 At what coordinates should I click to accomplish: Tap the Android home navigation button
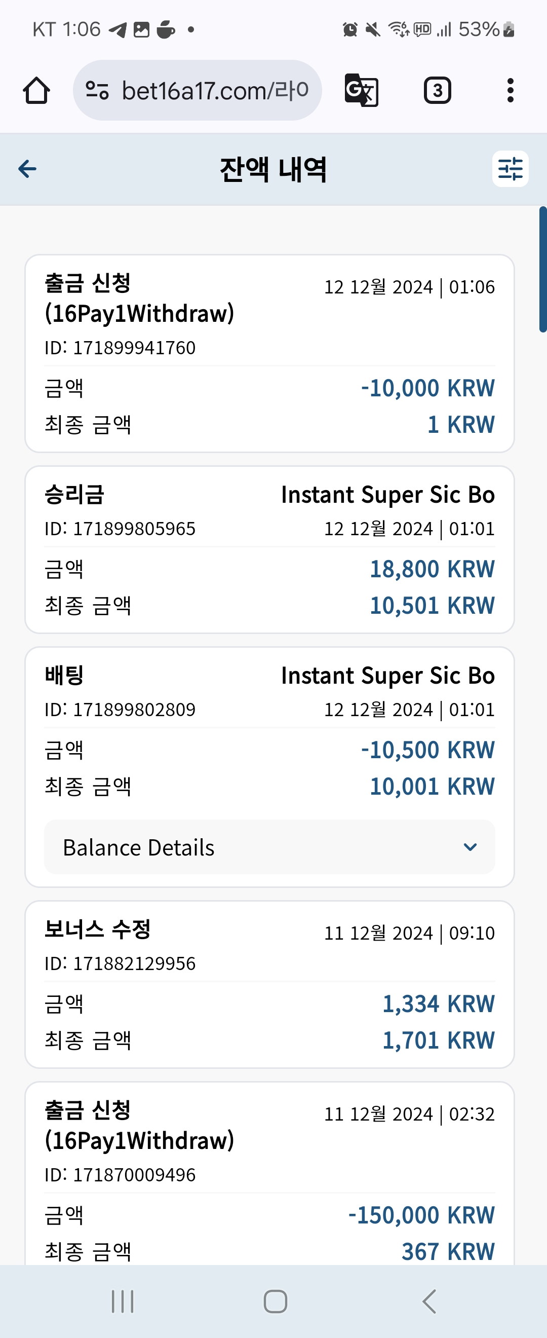pyautogui.click(x=275, y=1301)
